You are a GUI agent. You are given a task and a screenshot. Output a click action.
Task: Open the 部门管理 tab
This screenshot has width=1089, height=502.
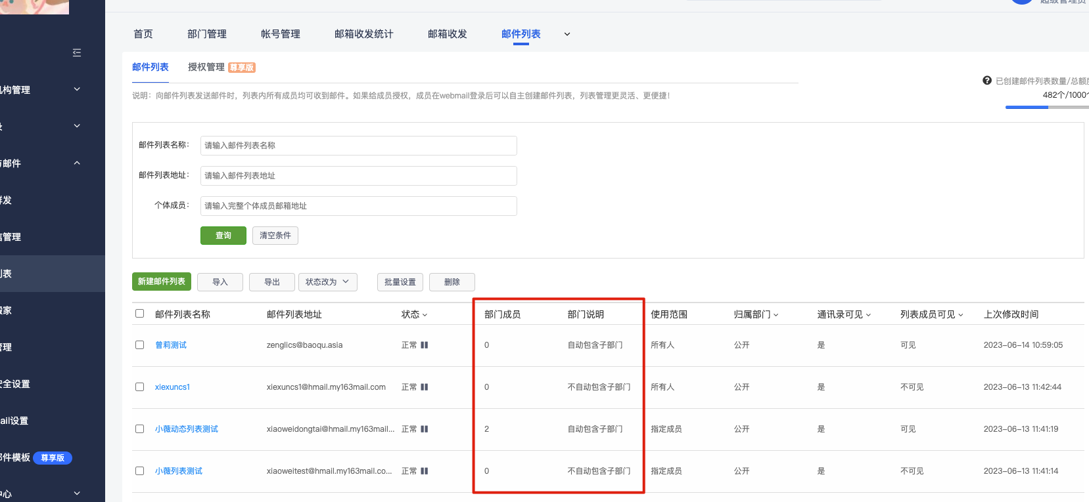tap(207, 34)
